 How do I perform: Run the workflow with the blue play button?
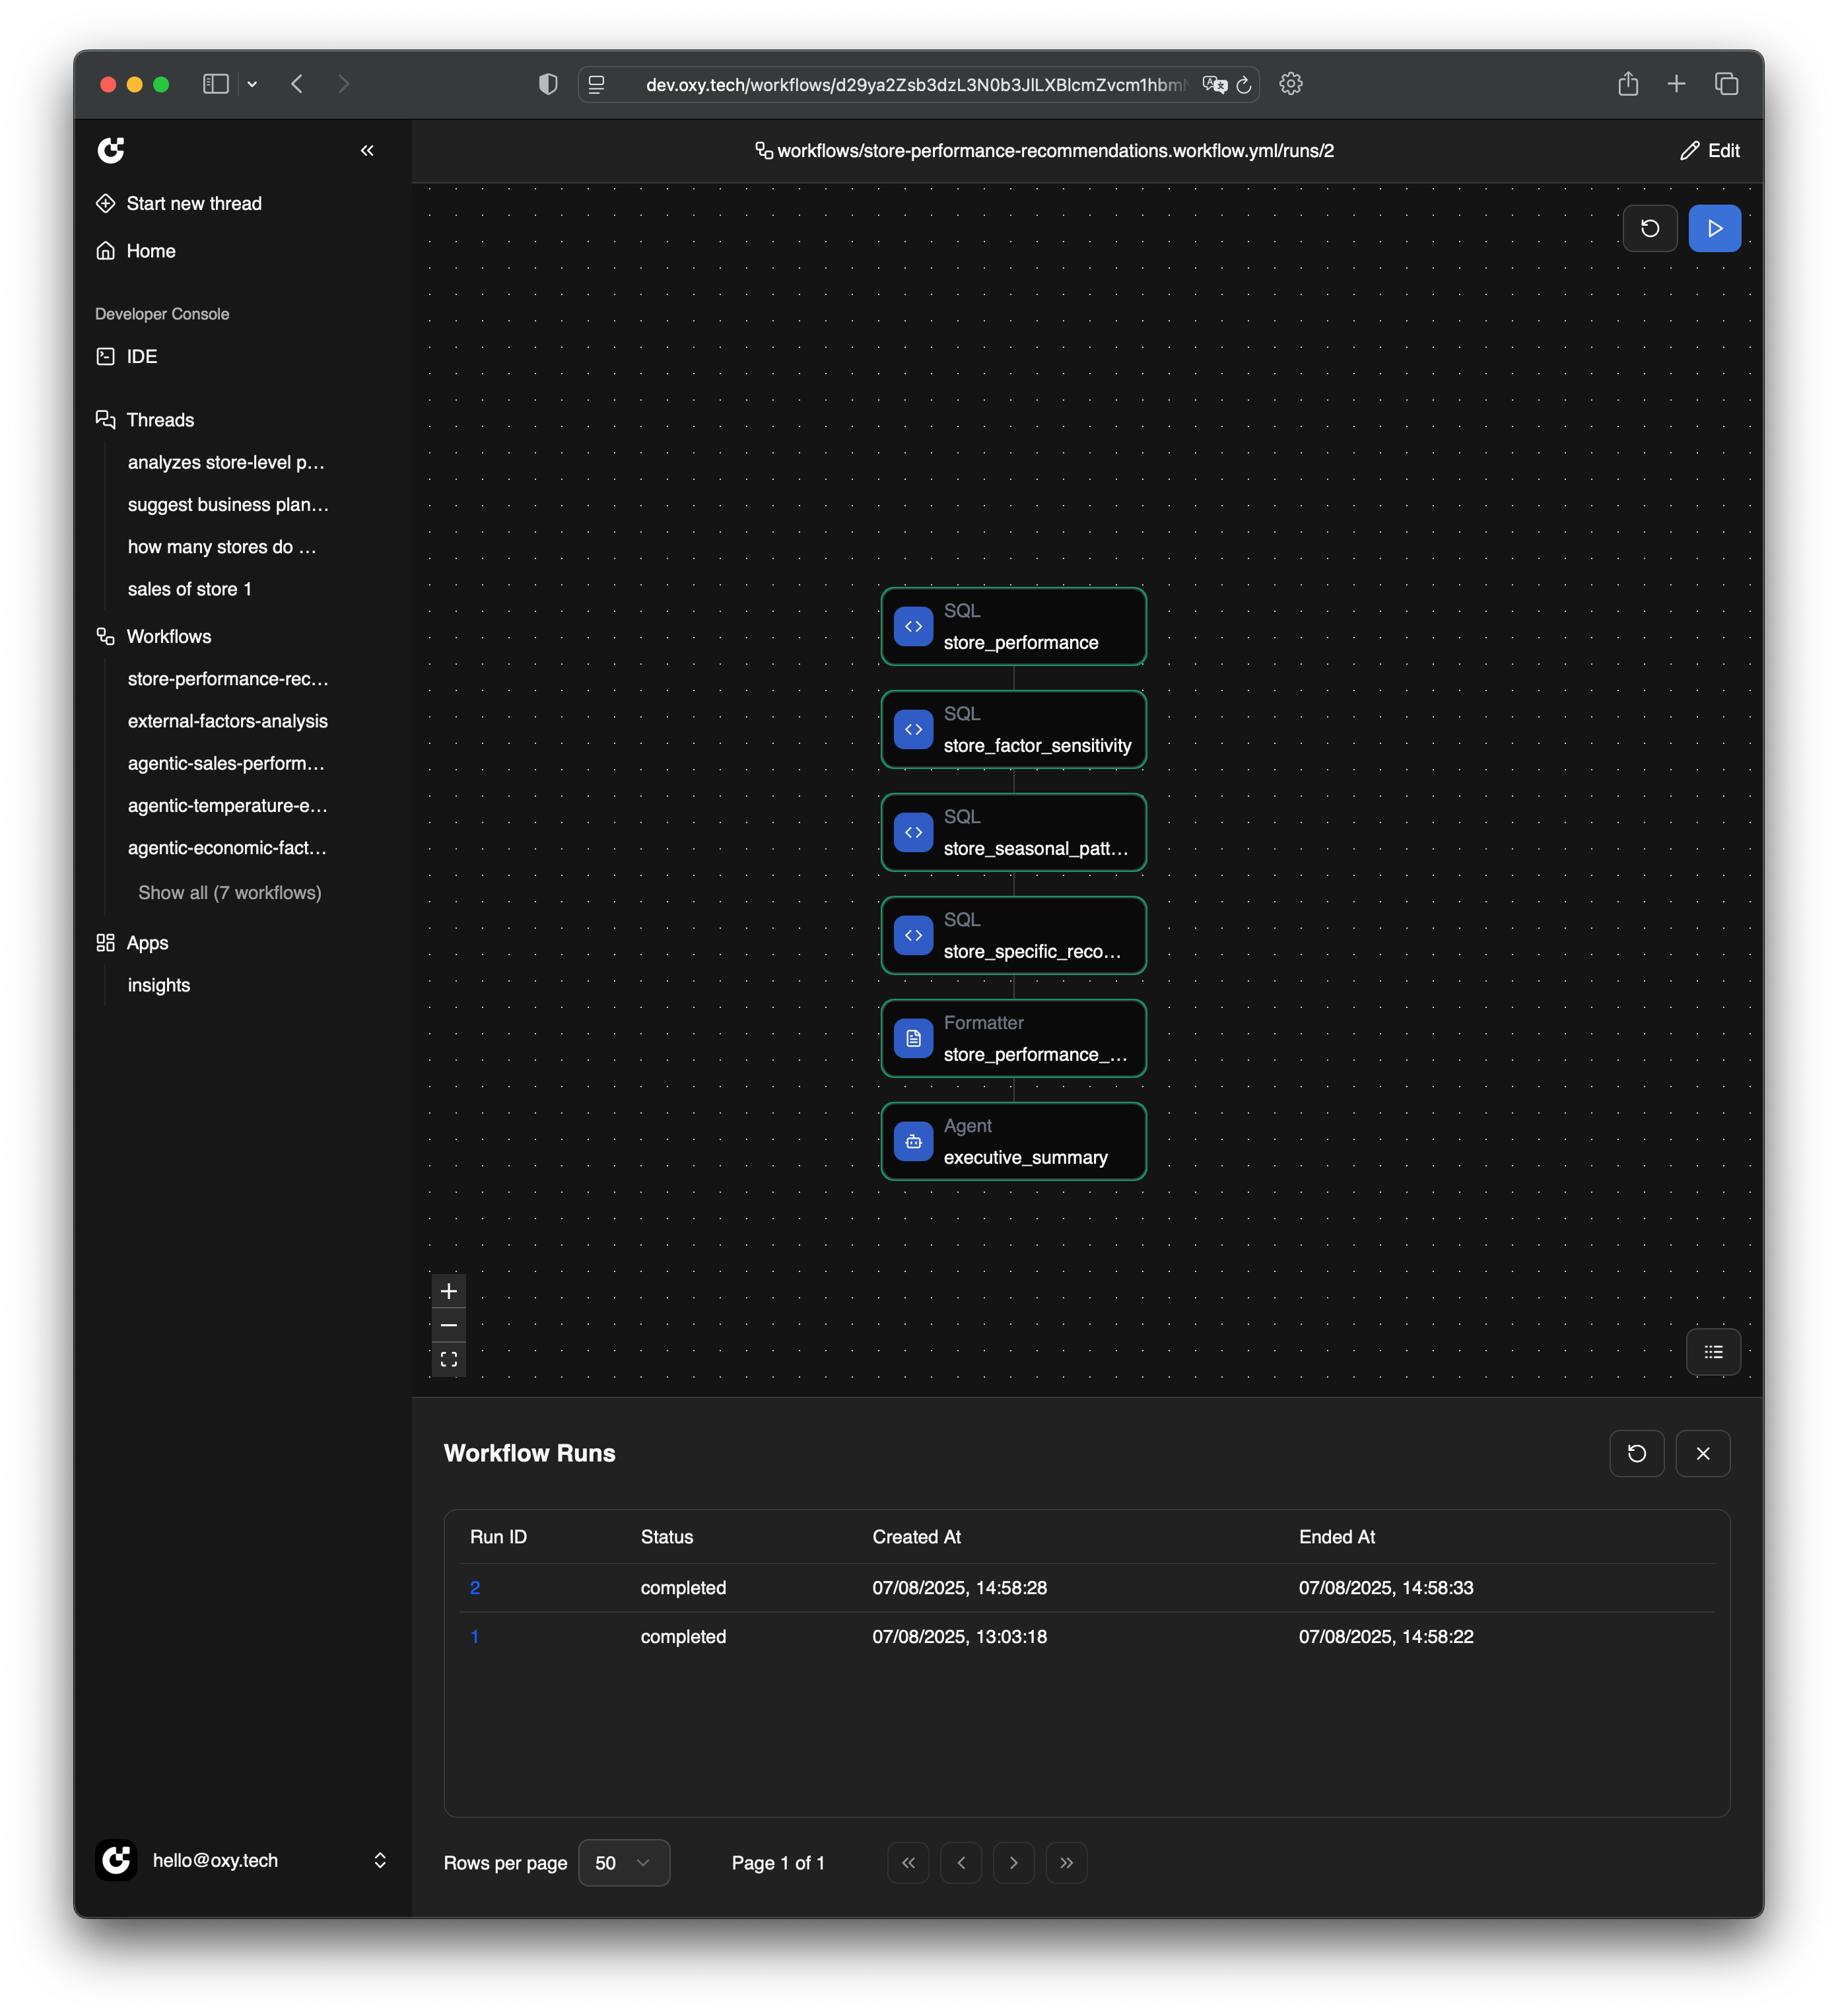tap(1714, 229)
